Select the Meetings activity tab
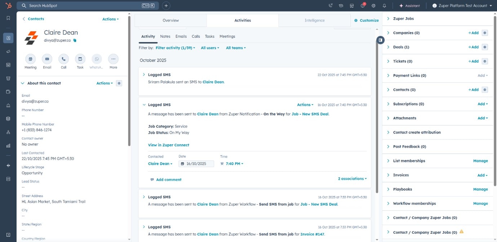Viewport: 497px width, 242px height. click(x=227, y=36)
